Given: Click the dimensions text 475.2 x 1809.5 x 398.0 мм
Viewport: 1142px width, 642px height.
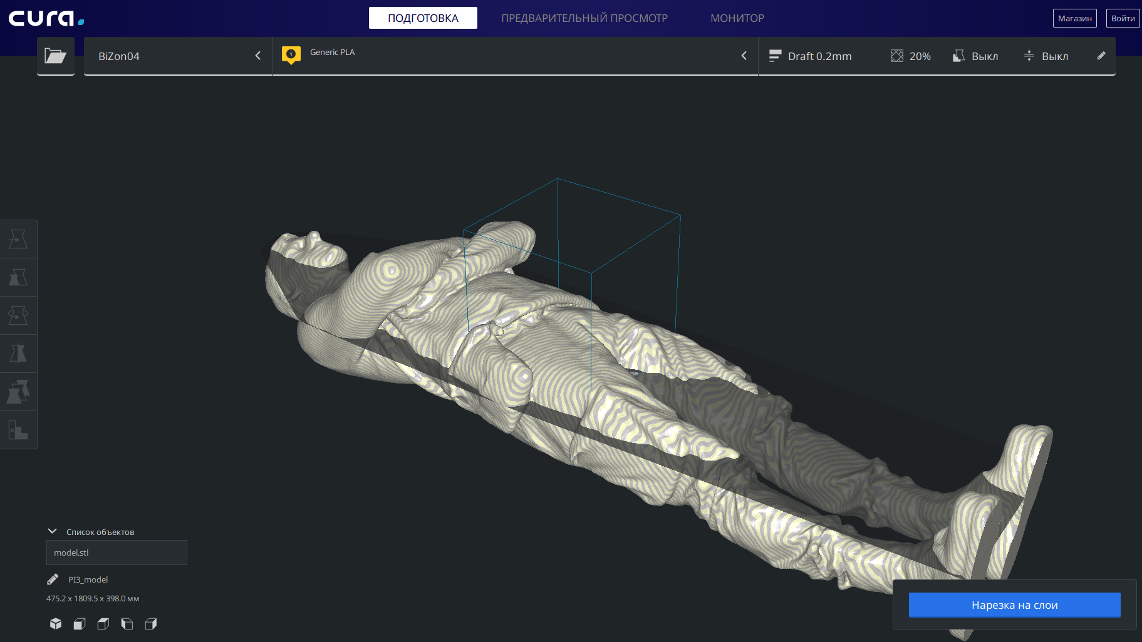Looking at the screenshot, I should click(93, 599).
